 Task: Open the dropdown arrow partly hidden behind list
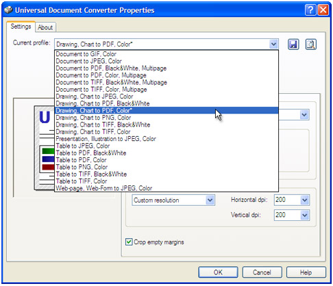pyautogui.click(x=304, y=115)
